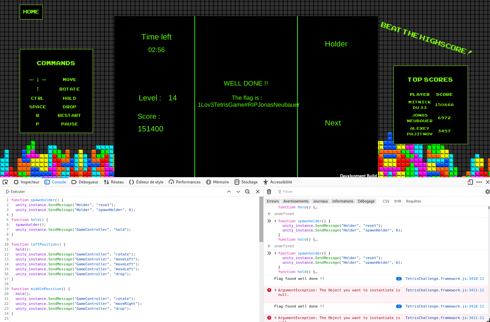Click editor line 19 middlePosition function
490x322 pixels.
[41, 289]
